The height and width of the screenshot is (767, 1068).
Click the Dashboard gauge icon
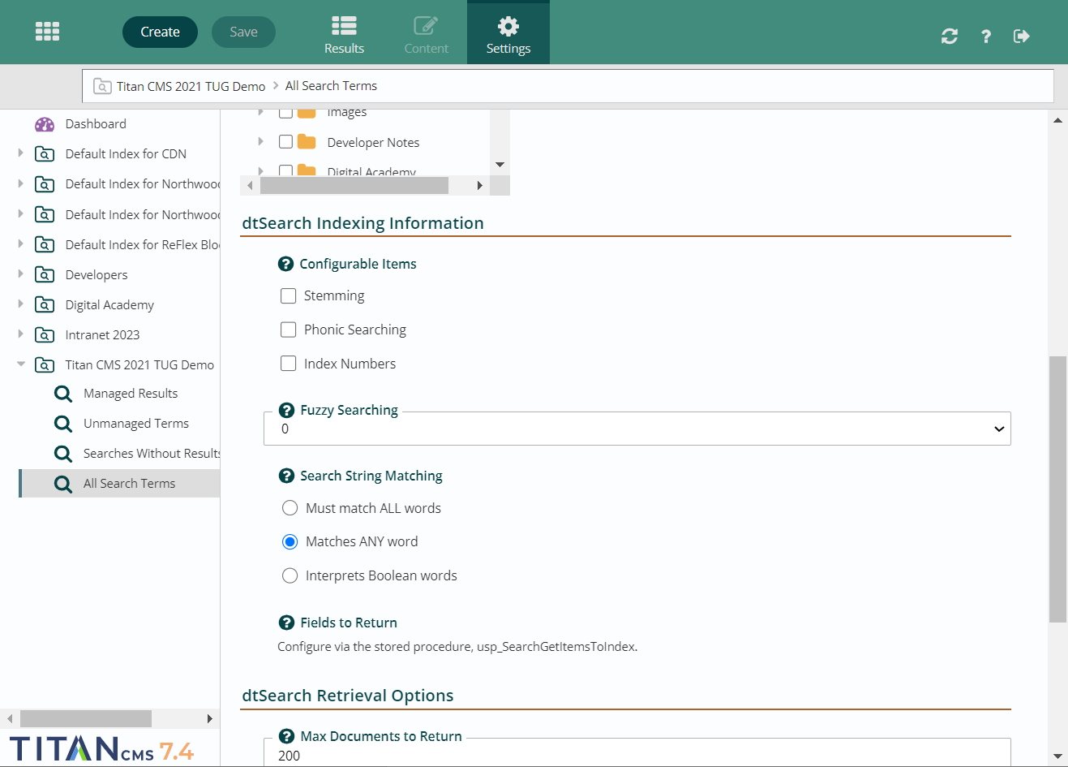45,124
